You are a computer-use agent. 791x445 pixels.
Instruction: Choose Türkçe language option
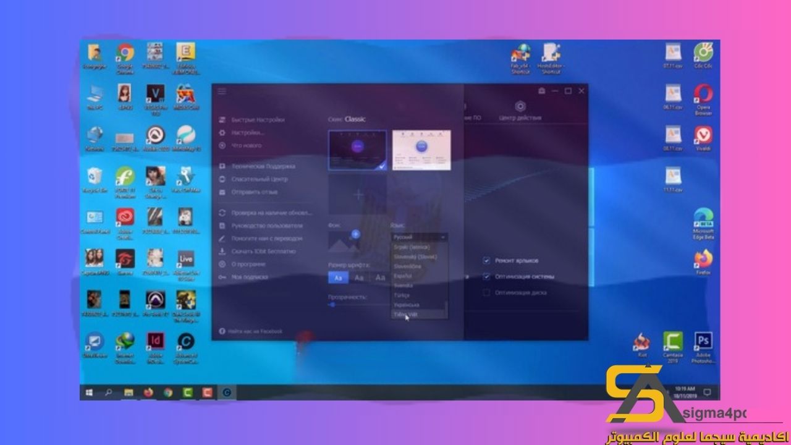click(x=402, y=295)
